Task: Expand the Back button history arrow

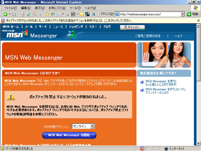Action: click(x=10, y=14)
